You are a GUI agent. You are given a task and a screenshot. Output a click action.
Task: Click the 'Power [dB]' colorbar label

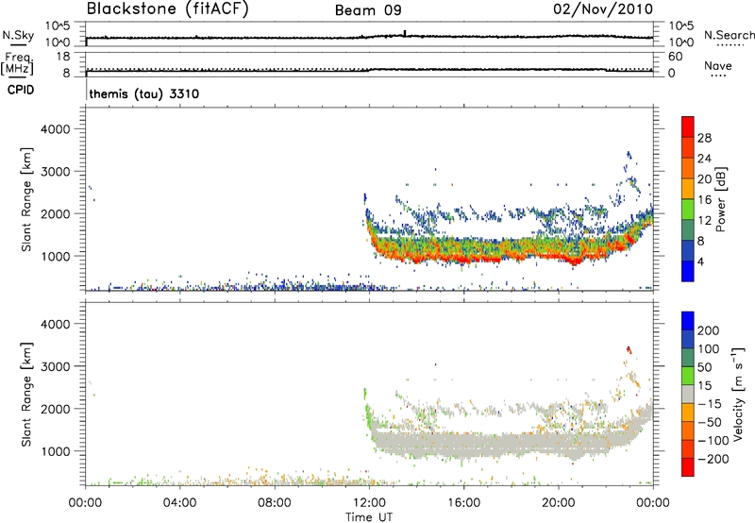click(x=720, y=199)
